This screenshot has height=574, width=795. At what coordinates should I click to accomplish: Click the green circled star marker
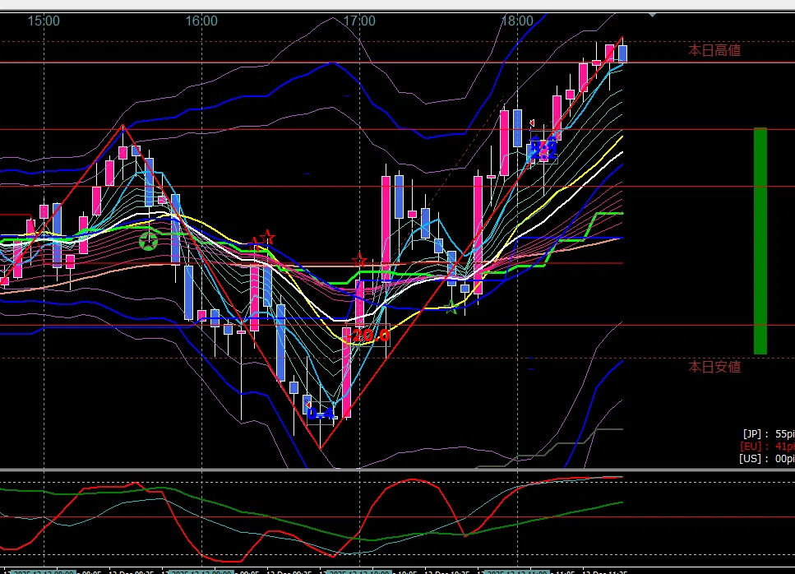tap(148, 241)
